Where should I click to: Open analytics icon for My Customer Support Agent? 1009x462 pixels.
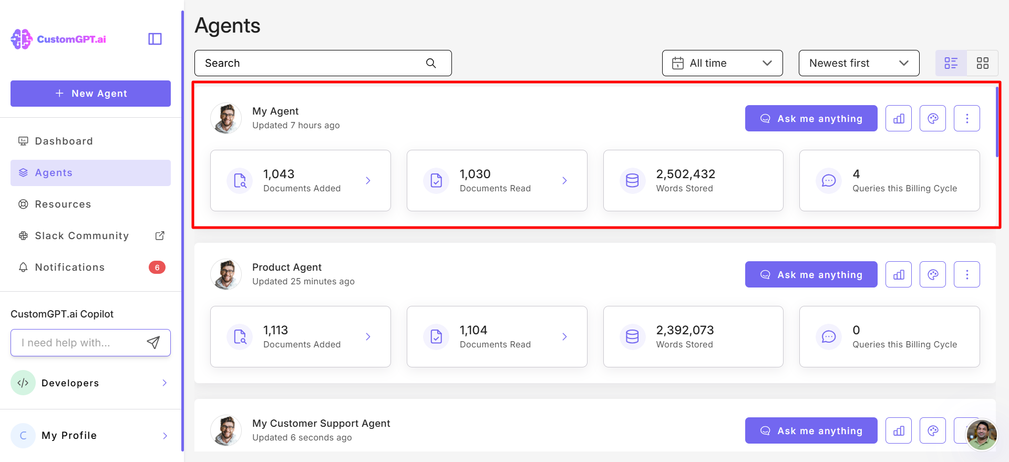[x=899, y=430]
